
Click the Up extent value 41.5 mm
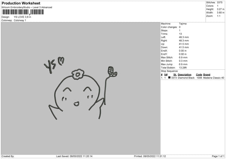(184, 44)
